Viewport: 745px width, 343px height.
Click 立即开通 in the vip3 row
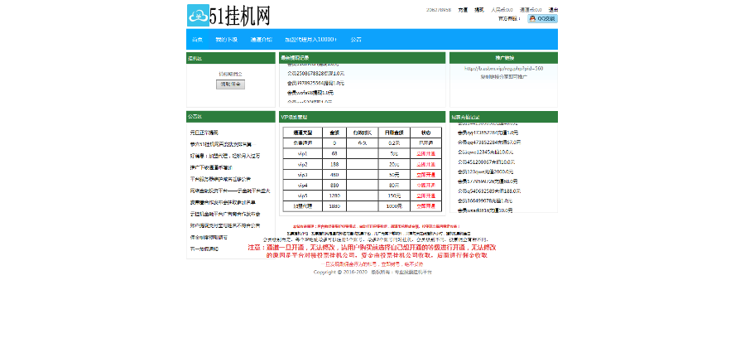[426, 175]
